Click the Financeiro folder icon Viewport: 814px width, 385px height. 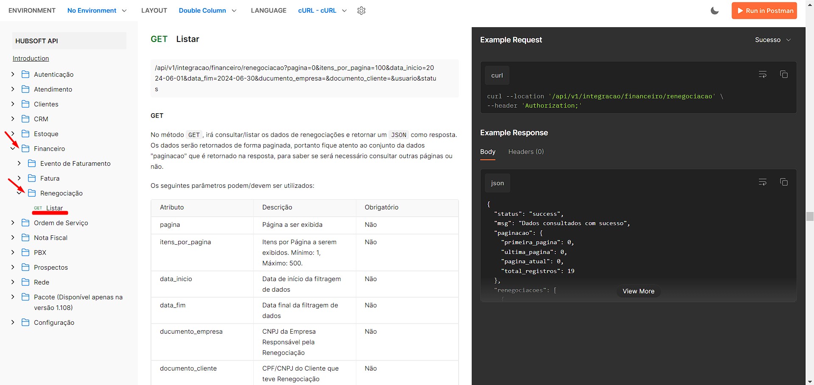25,148
